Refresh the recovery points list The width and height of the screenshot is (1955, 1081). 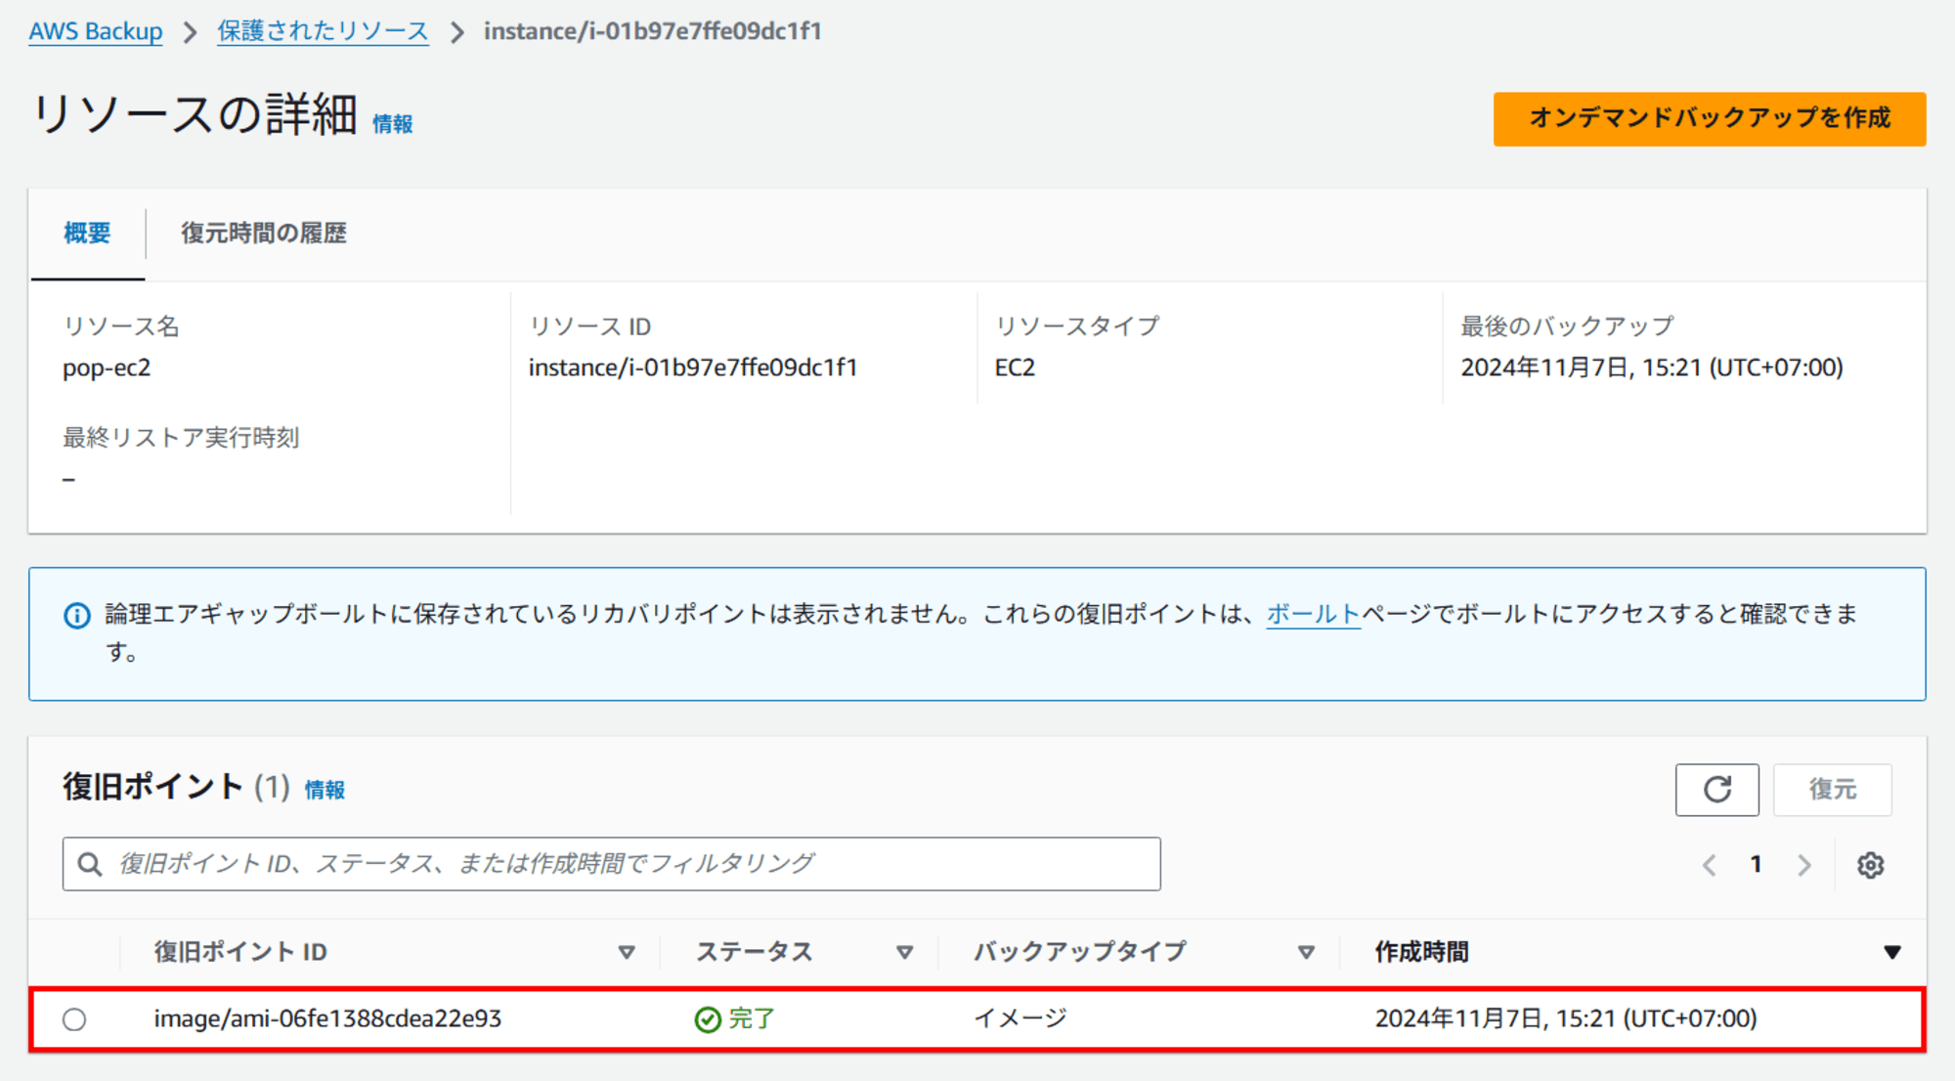pyautogui.click(x=1717, y=789)
